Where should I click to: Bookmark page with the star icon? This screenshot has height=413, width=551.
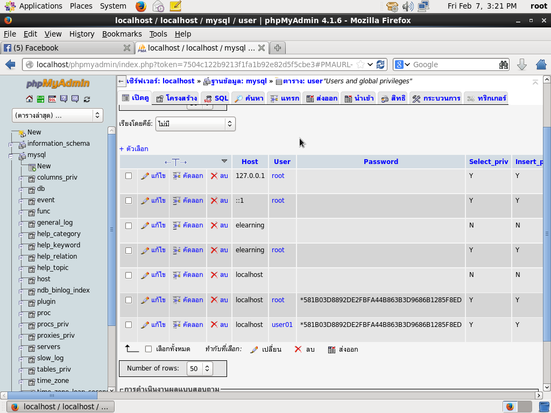pos(360,65)
